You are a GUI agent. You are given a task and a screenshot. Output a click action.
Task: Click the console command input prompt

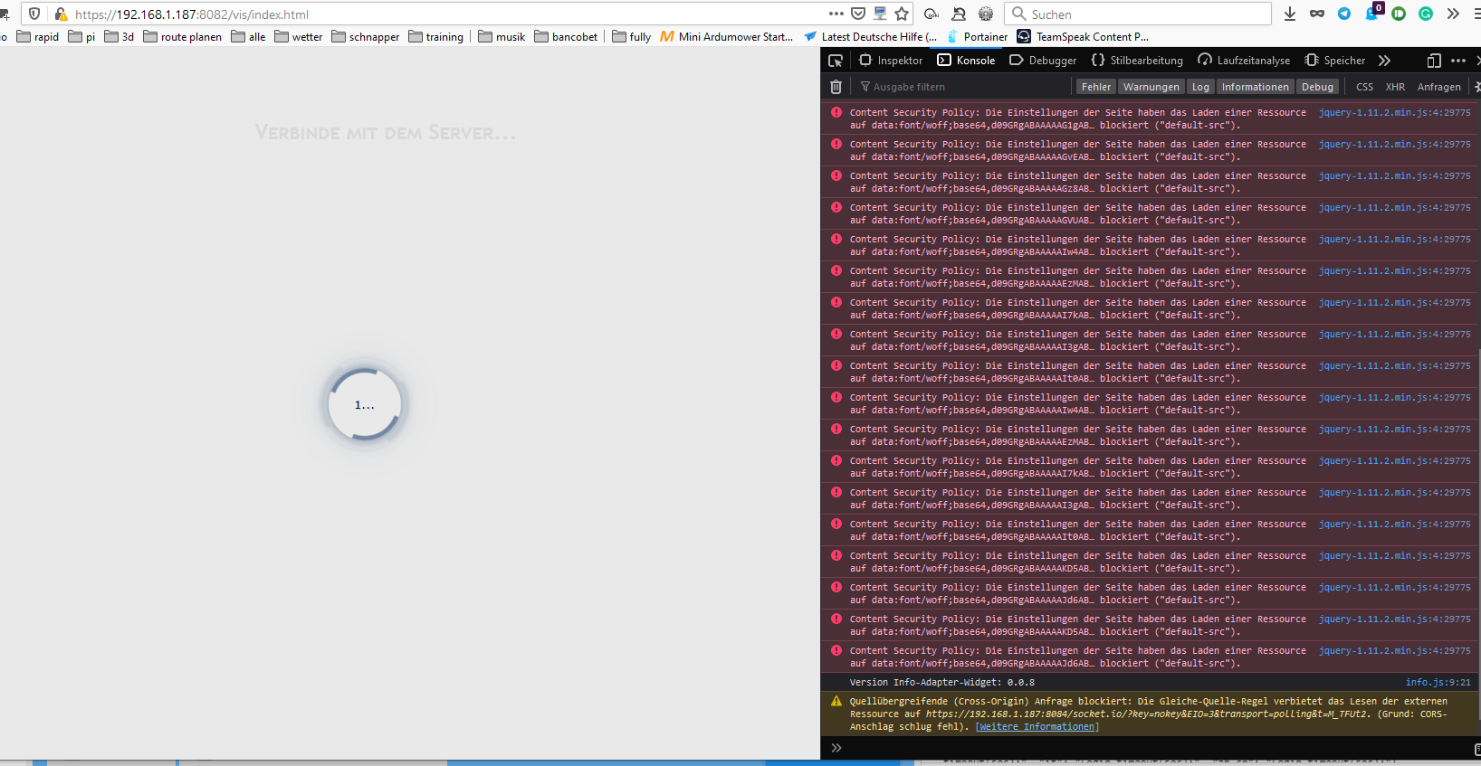tap(1150, 748)
